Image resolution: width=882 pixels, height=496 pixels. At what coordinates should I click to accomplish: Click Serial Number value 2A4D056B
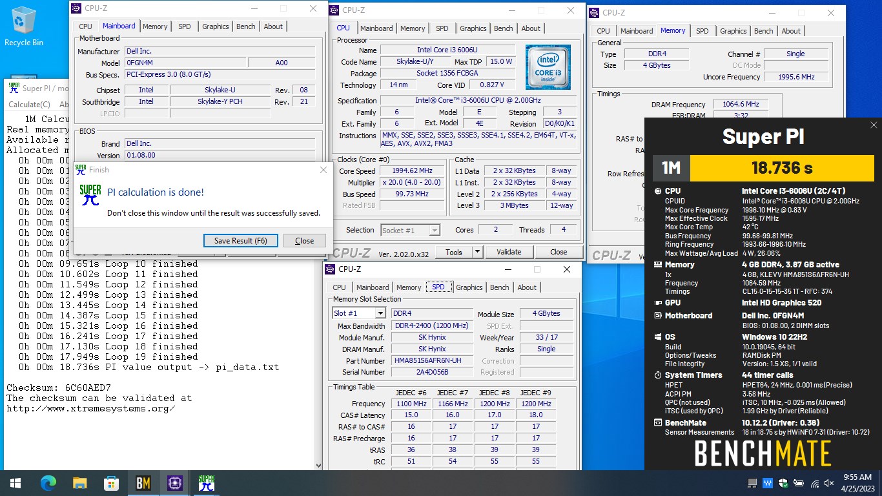click(x=432, y=372)
